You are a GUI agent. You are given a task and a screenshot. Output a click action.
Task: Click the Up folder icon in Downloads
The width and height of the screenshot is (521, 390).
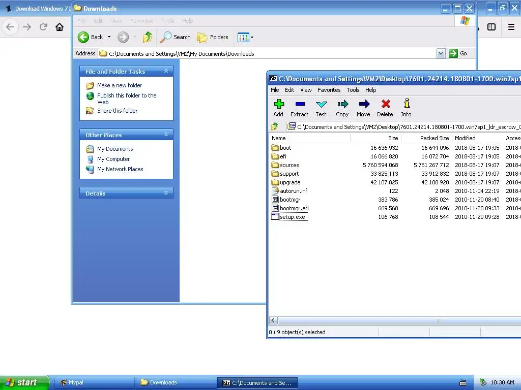tap(148, 37)
